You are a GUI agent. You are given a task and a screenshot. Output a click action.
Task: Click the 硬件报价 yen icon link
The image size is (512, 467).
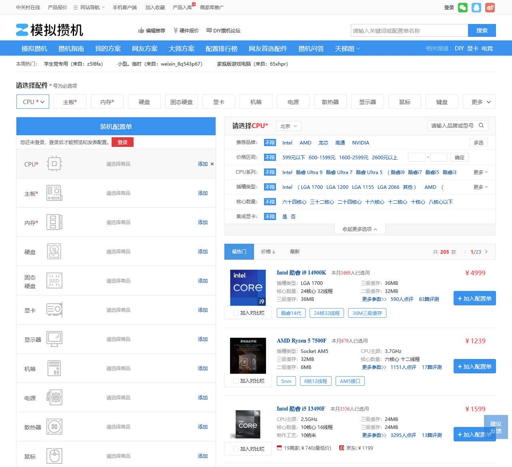coord(175,30)
